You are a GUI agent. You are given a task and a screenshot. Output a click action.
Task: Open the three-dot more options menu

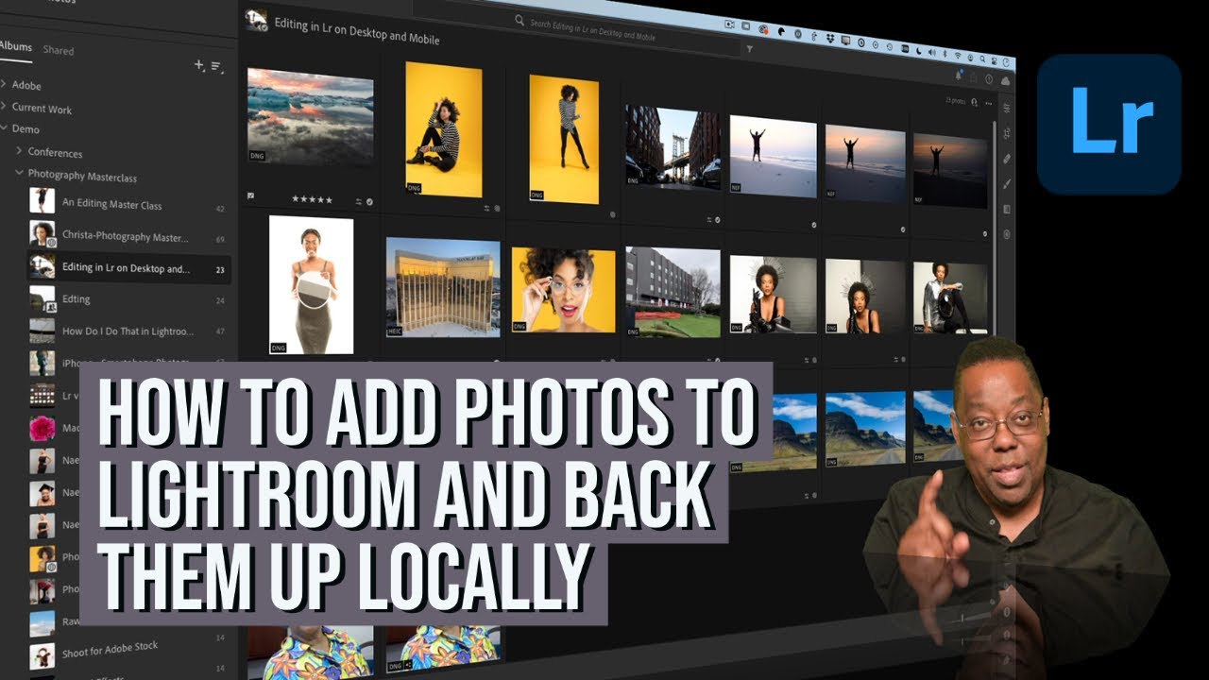pyautogui.click(x=989, y=103)
